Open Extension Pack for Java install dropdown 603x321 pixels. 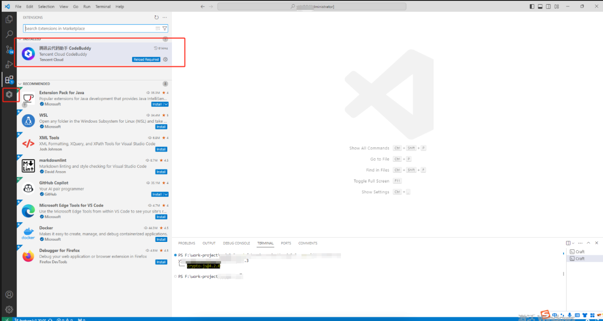point(166,104)
